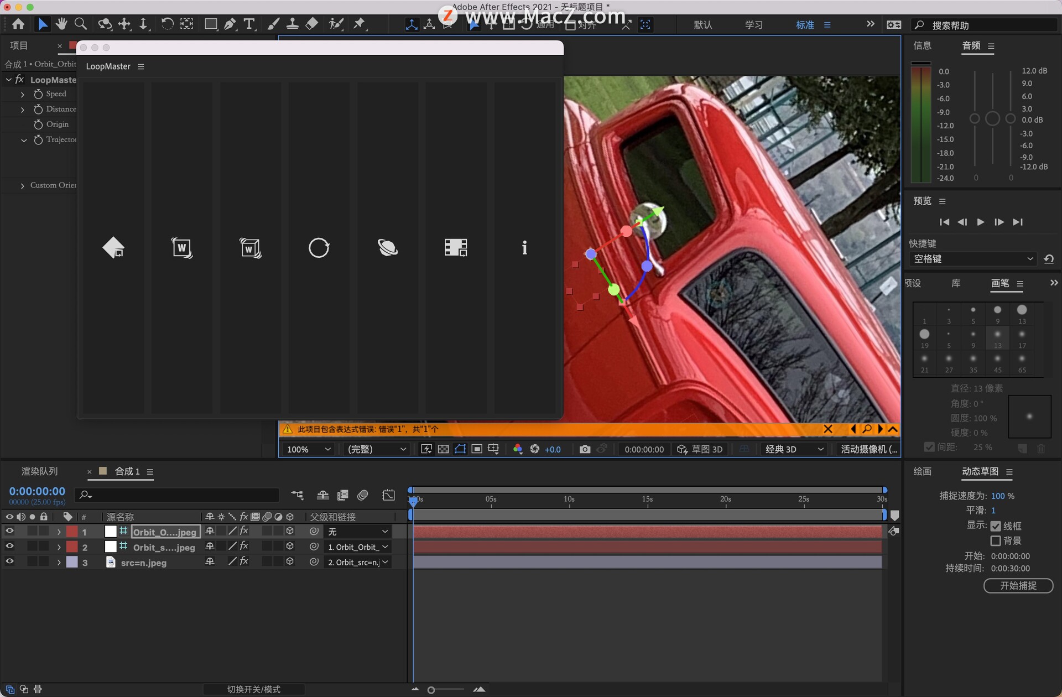
Task: Select the Pen tool
Action: pos(230,24)
